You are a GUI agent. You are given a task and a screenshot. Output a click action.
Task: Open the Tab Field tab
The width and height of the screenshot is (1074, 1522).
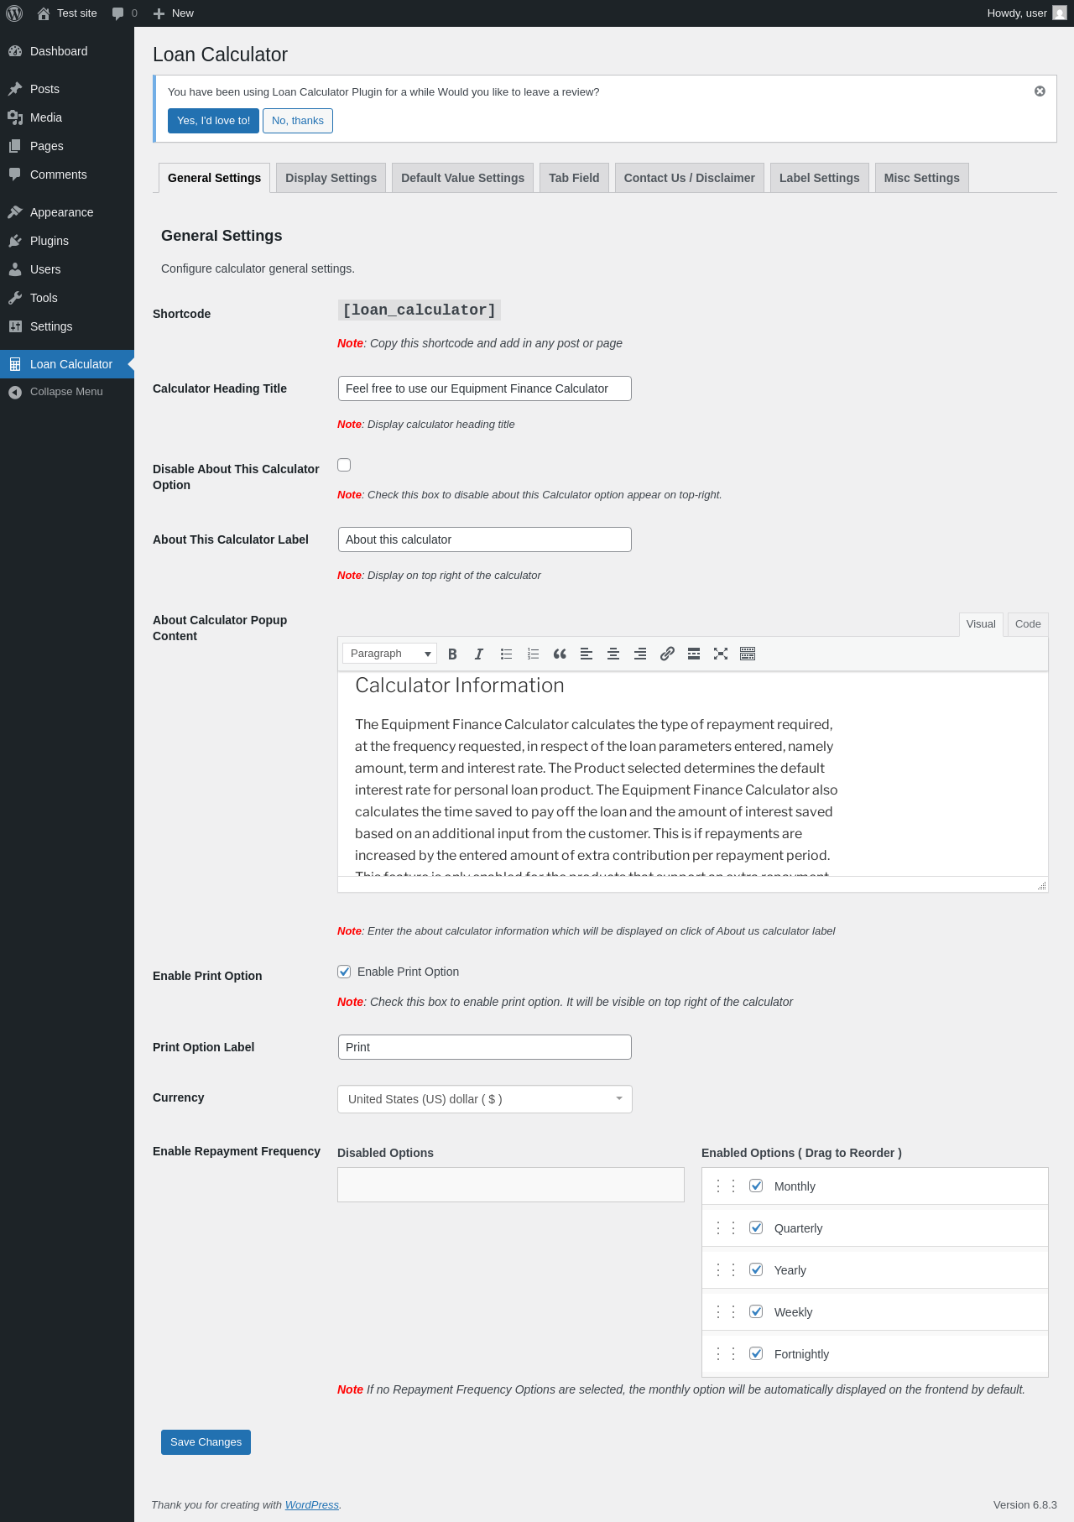pos(574,178)
